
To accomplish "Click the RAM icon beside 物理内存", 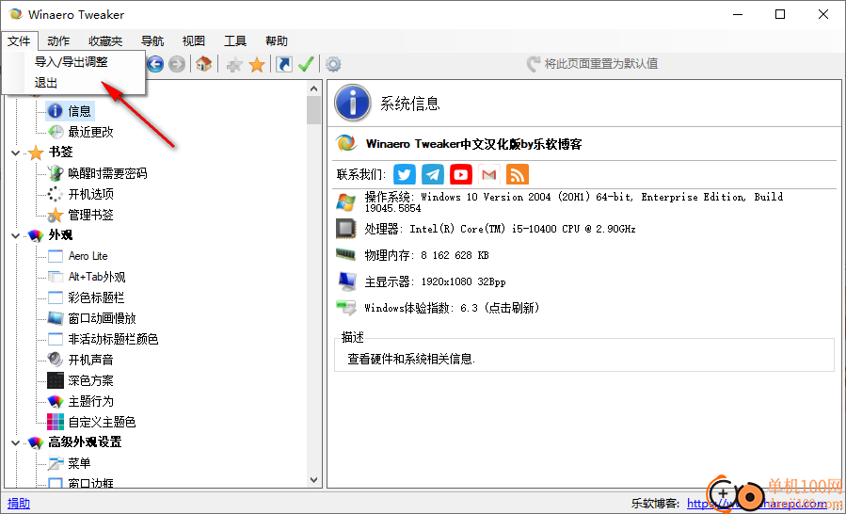I will point(346,254).
